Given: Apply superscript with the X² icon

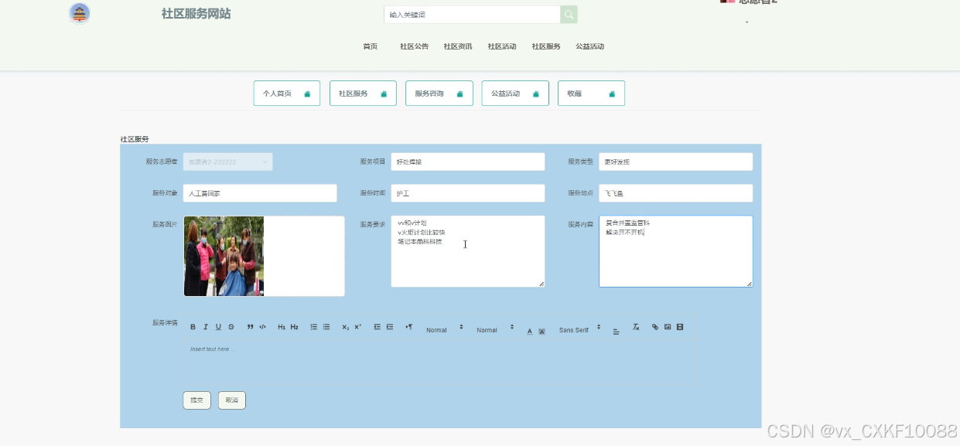Looking at the screenshot, I should pos(358,327).
